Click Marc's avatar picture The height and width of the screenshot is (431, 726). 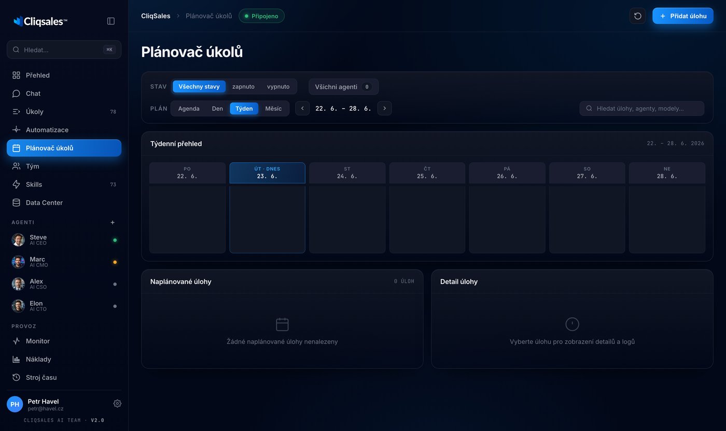click(x=18, y=262)
